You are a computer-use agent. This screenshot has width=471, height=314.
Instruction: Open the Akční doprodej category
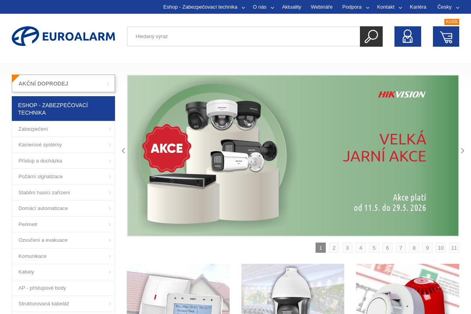coord(63,84)
